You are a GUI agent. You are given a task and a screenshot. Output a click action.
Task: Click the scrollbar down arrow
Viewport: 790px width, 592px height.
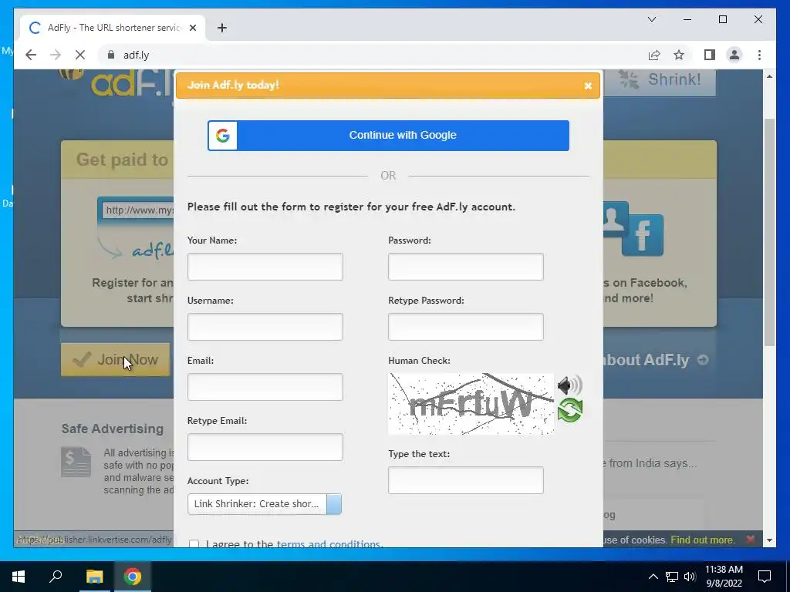pyautogui.click(x=769, y=540)
